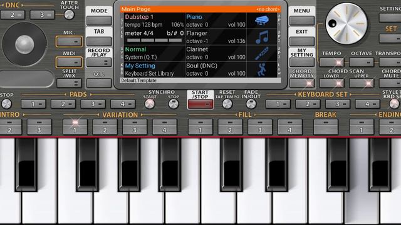The height and width of the screenshot is (225, 401).
Task: Click the Fade In/Out round button
Action: (251, 104)
